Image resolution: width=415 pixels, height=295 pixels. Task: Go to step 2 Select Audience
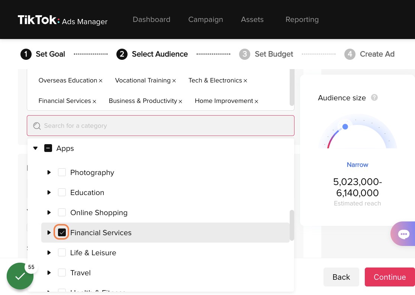(152, 54)
